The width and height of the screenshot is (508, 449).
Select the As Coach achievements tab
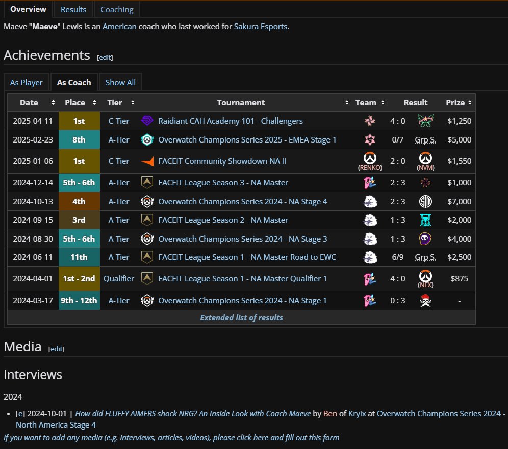tap(74, 82)
